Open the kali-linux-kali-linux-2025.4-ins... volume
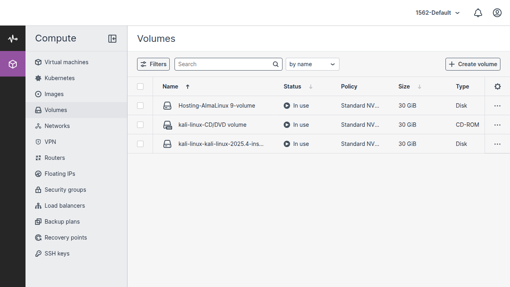510x287 pixels. pyautogui.click(x=221, y=144)
